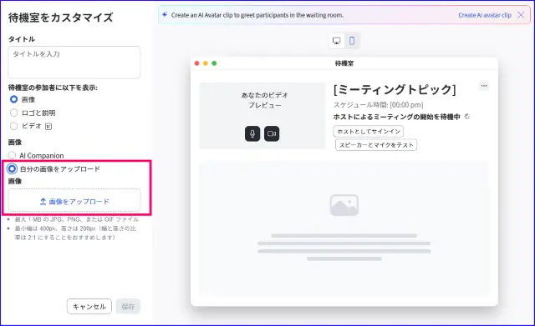This screenshot has height=326, width=535.
Task: Select 自分の画像をアップロード radio option
Action: [12, 168]
